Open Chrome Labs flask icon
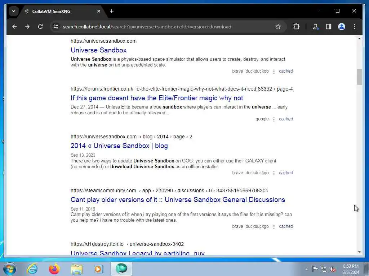Screen dimensions: 369x276 pos(315,27)
